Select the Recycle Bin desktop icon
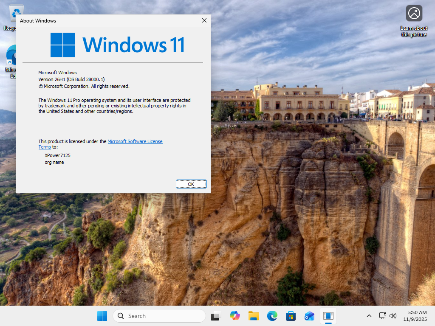This screenshot has width=435, height=326. [x=11, y=17]
